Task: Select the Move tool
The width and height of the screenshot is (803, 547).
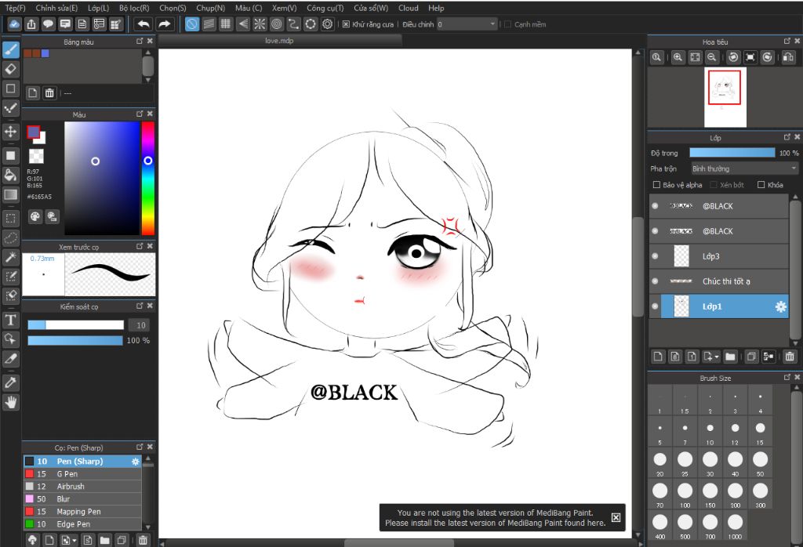Action: pyautogui.click(x=11, y=132)
